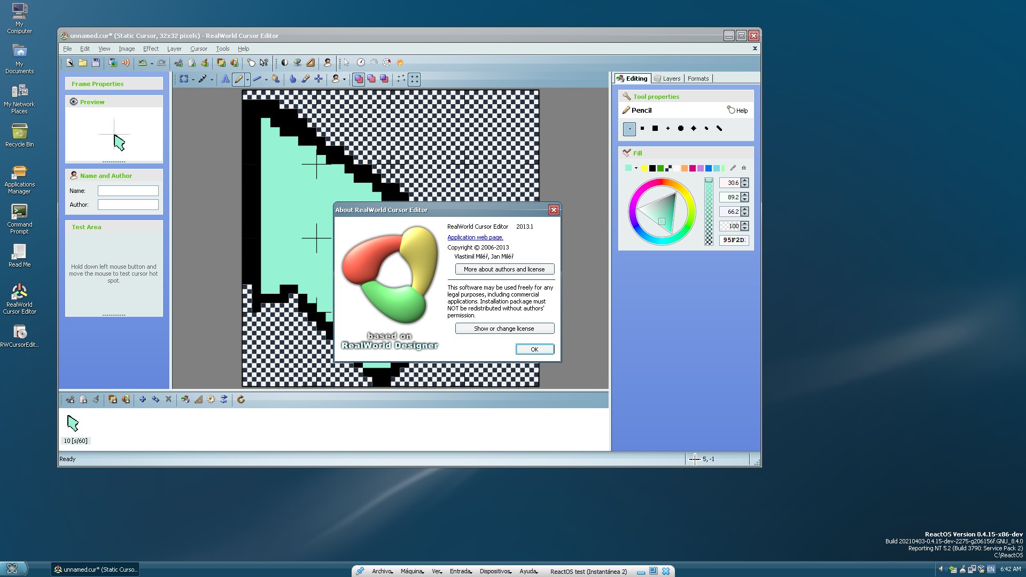Open the Effect menu
The width and height of the screenshot is (1026, 577).
[151, 49]
